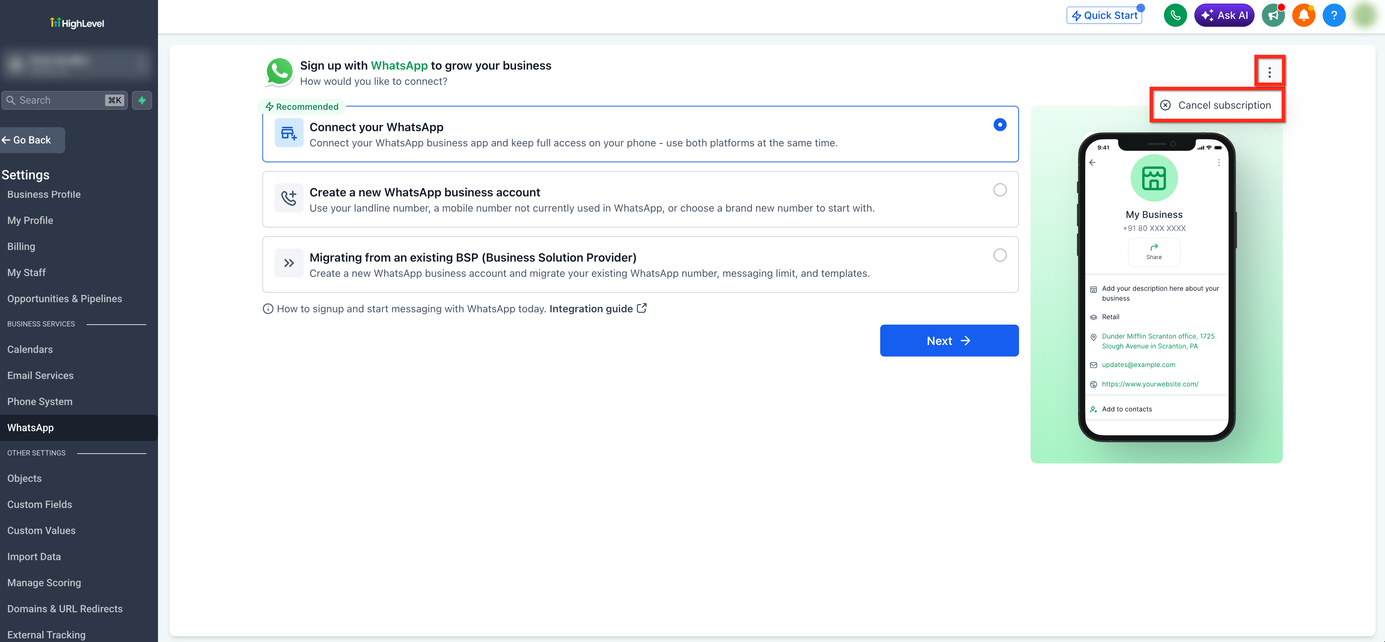
Task: Click the Retail category in phone preview
Action: pyautogui.click(x=1110, y=317)
